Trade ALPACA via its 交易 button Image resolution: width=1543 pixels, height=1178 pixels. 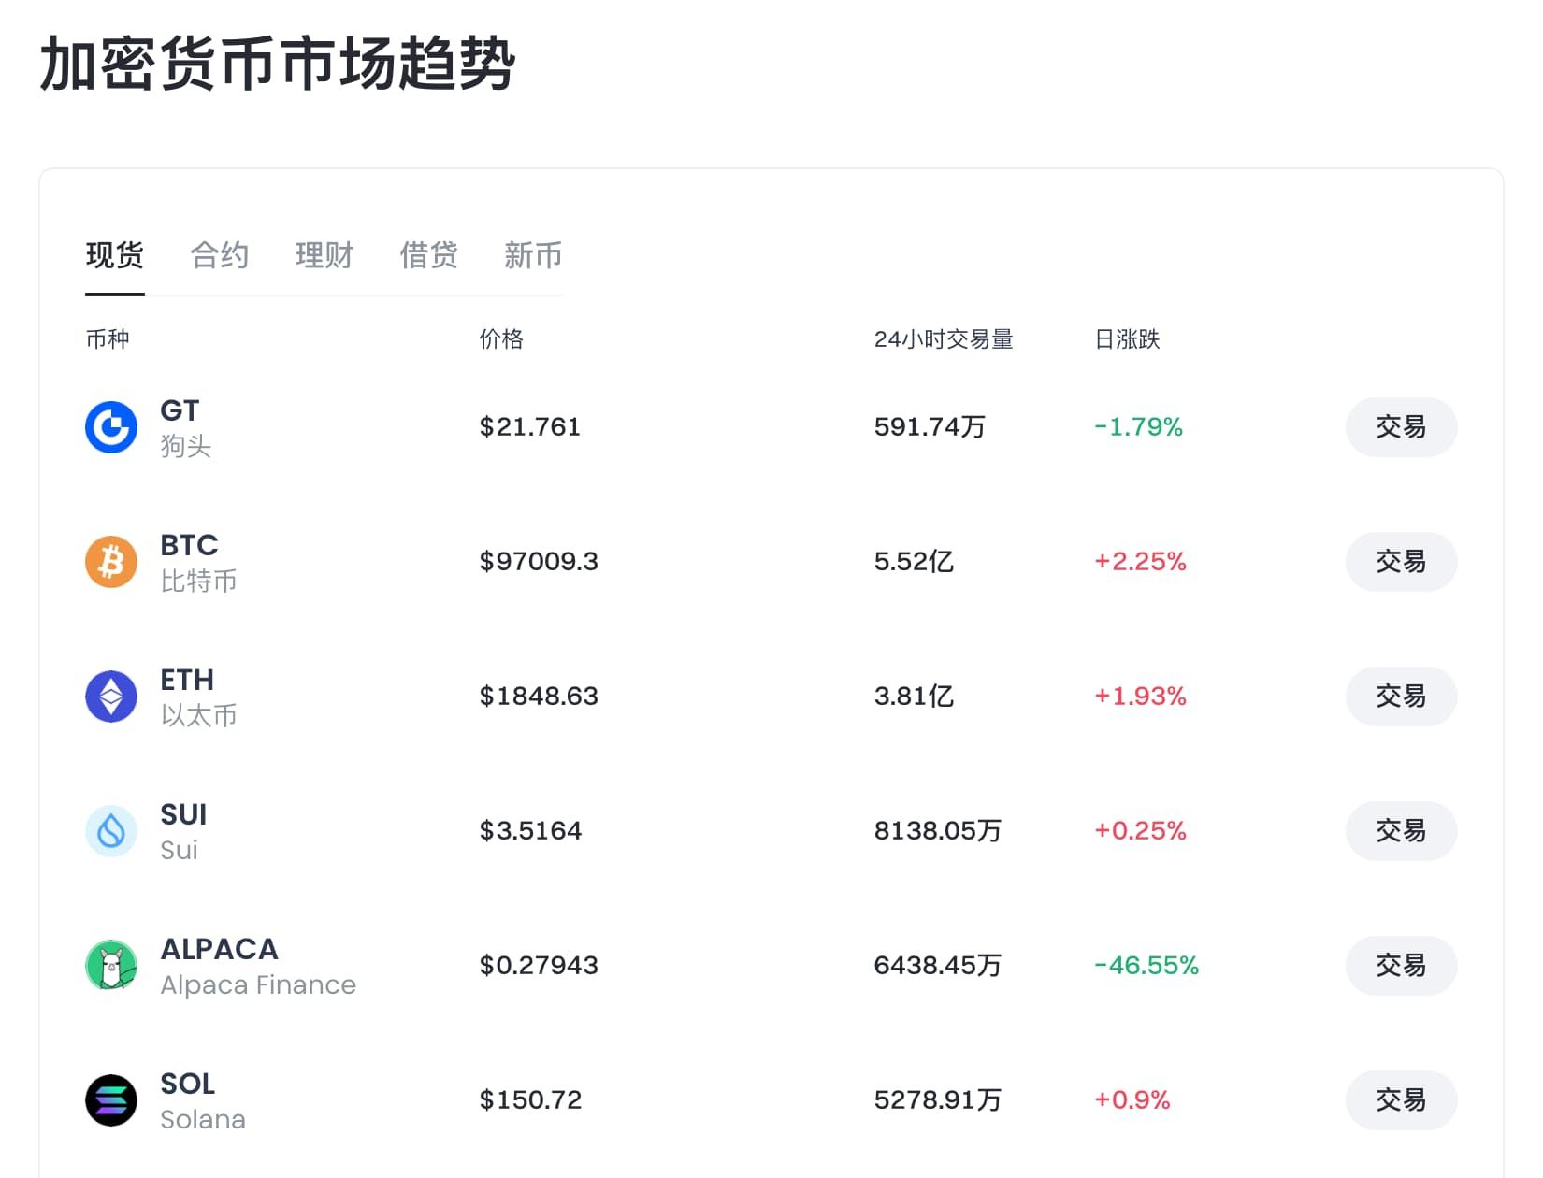(x=1400, y=966)
